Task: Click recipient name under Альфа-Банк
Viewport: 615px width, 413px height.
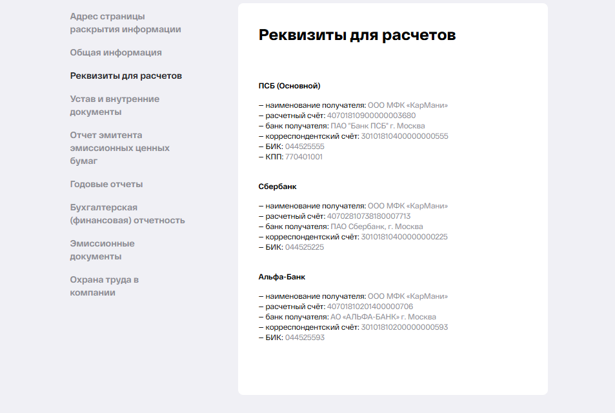Action: click(407, 296)
